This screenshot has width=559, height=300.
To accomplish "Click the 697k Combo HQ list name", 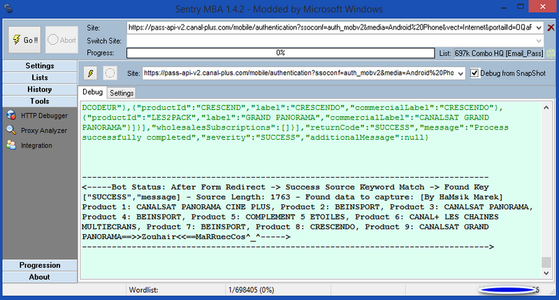I will [499, 53].
